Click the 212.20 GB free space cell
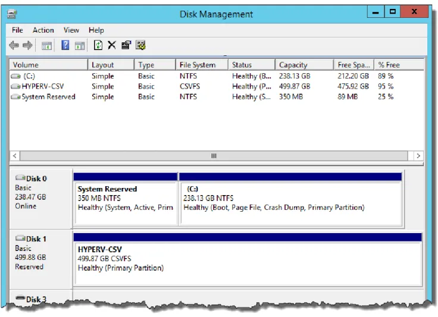 point(353,76)
